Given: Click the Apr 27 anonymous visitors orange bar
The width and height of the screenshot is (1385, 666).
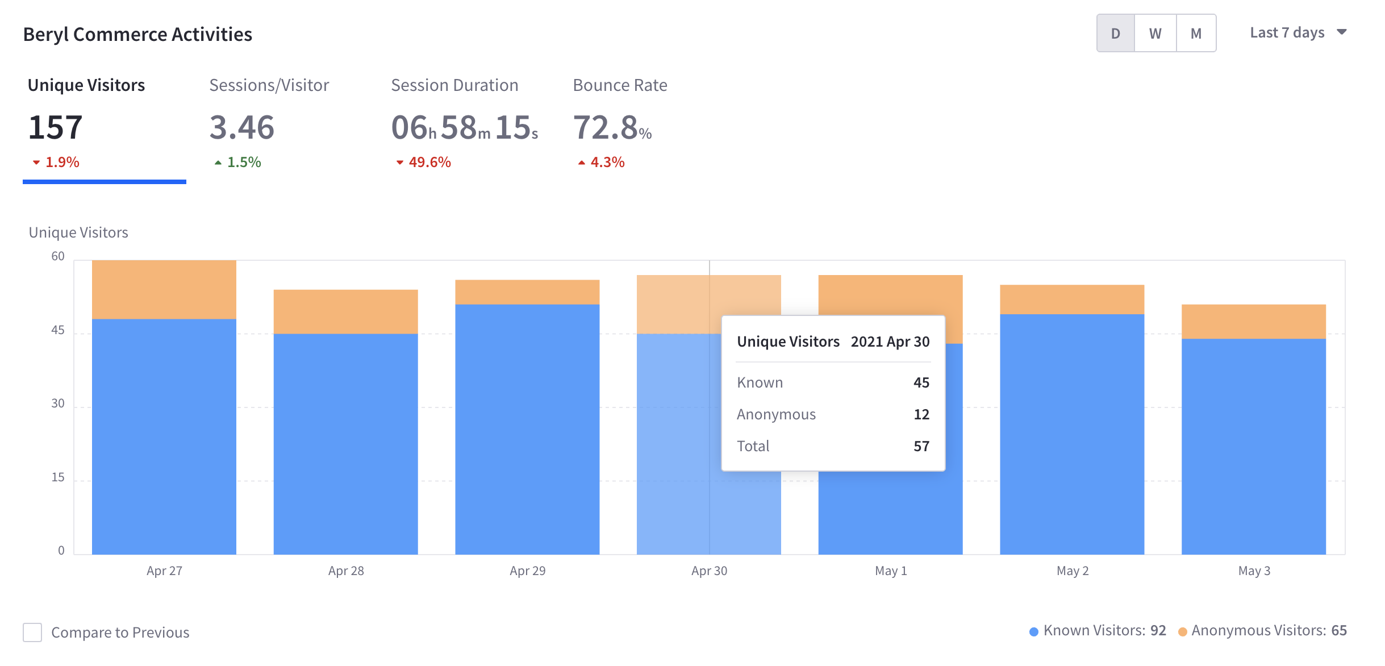Looking at the screenshot, I should [164, 290].
